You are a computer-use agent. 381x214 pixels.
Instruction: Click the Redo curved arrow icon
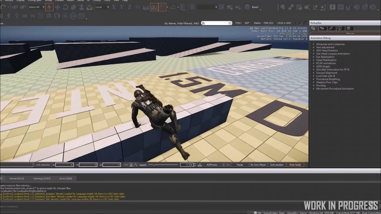point(3,7)
